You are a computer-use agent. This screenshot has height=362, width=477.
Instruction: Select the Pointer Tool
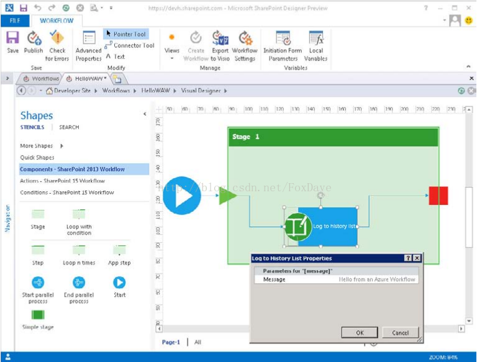pos(126,34)
